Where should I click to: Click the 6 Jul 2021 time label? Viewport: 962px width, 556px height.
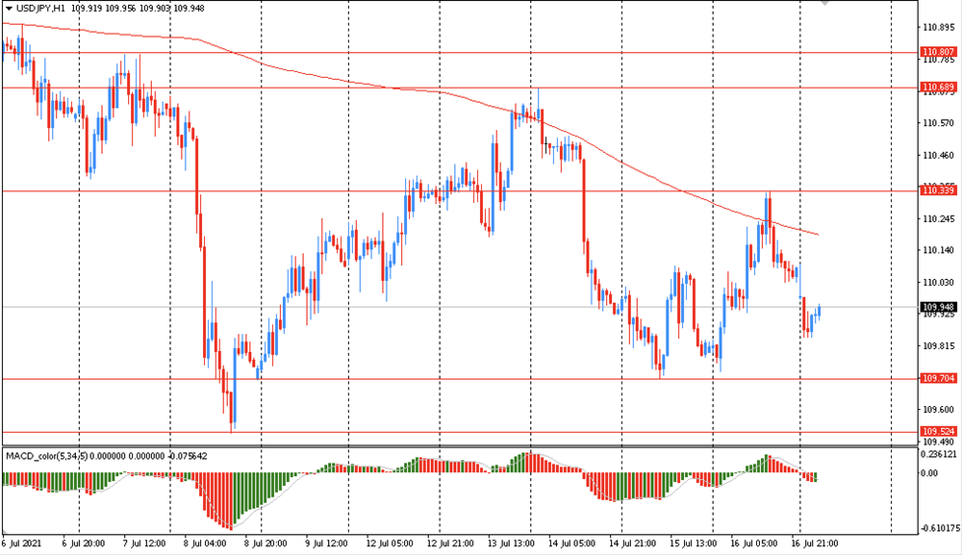[22, 543]
